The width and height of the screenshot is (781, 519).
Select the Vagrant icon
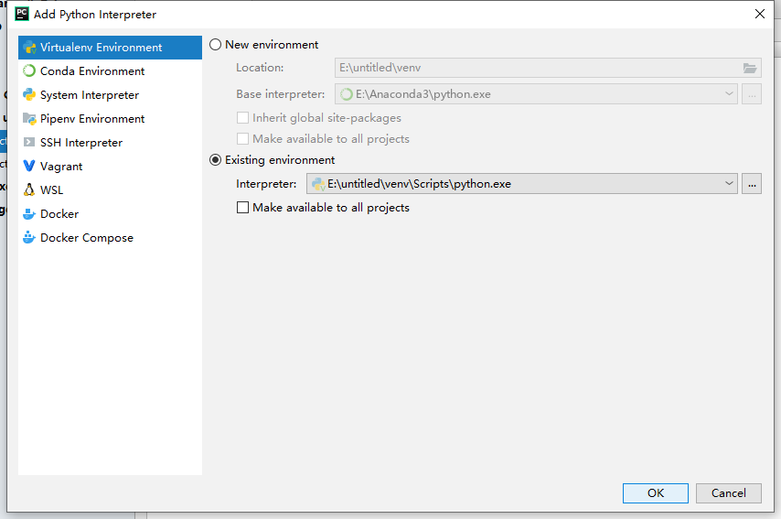pyautogui.click(x=29, y=166)
